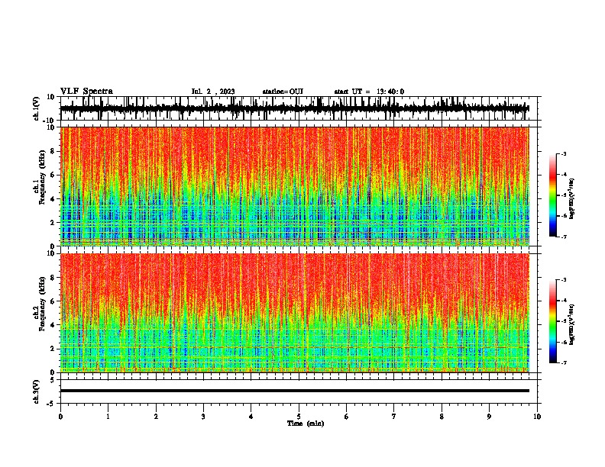Click time axis tick label "10"
The width and height of the screenshot is (605, 467).
coord(537,417)
